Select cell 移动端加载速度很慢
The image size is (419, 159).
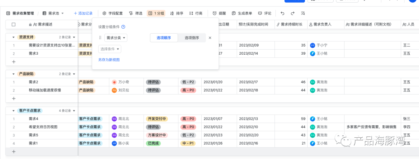coord(45,90)
